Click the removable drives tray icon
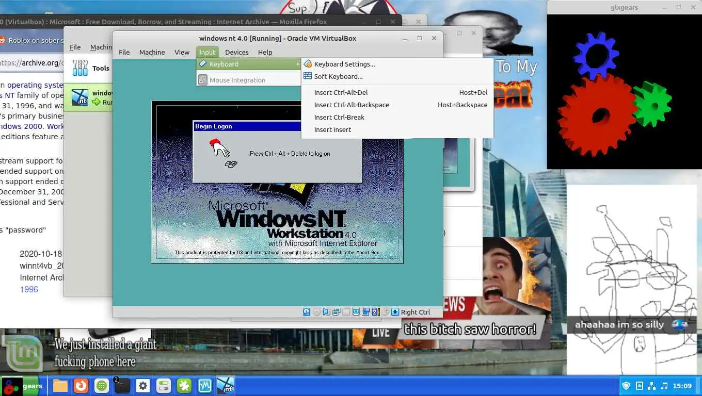 pyautogui.click(x=640, y=386)
